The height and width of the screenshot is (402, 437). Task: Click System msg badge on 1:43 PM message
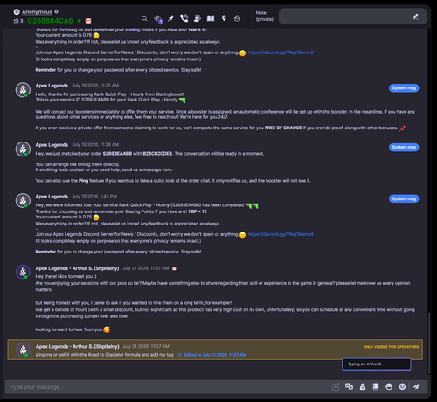pos(404,198)
